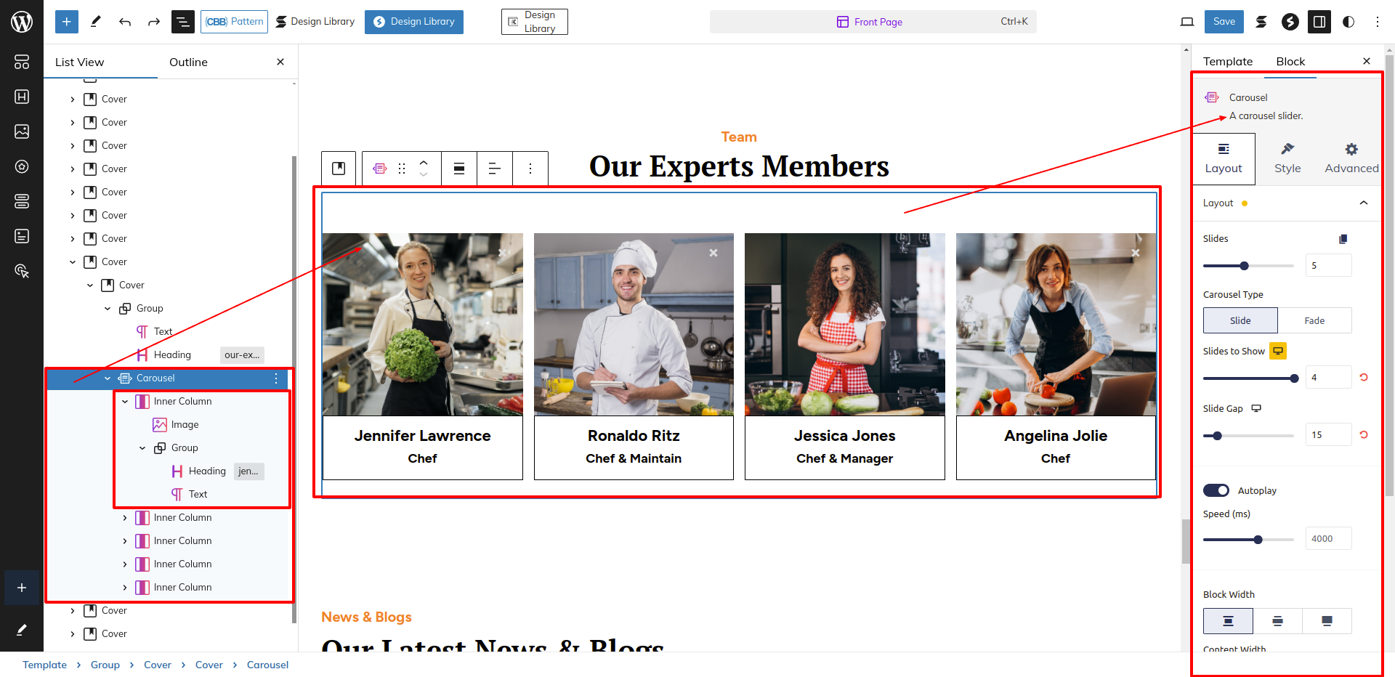1395x677 pixels.
Task: Select Fade carousel type
Action: click(x=1314, y=320)
